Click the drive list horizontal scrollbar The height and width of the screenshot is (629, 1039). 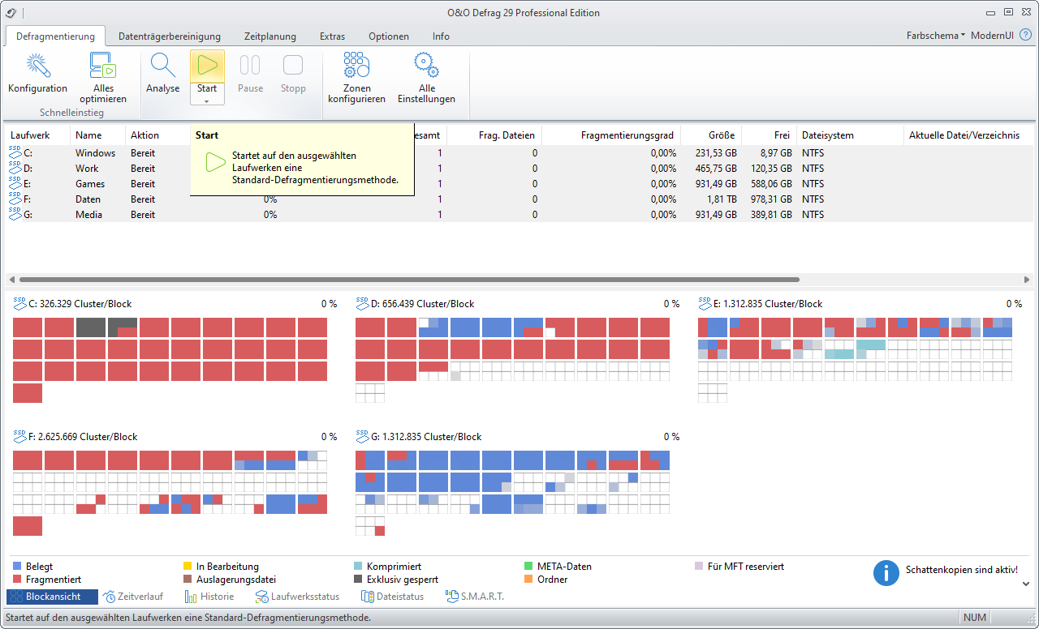pos(409,279)
